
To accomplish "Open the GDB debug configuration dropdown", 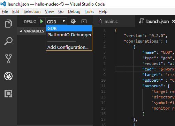I will tap(56, 22).
